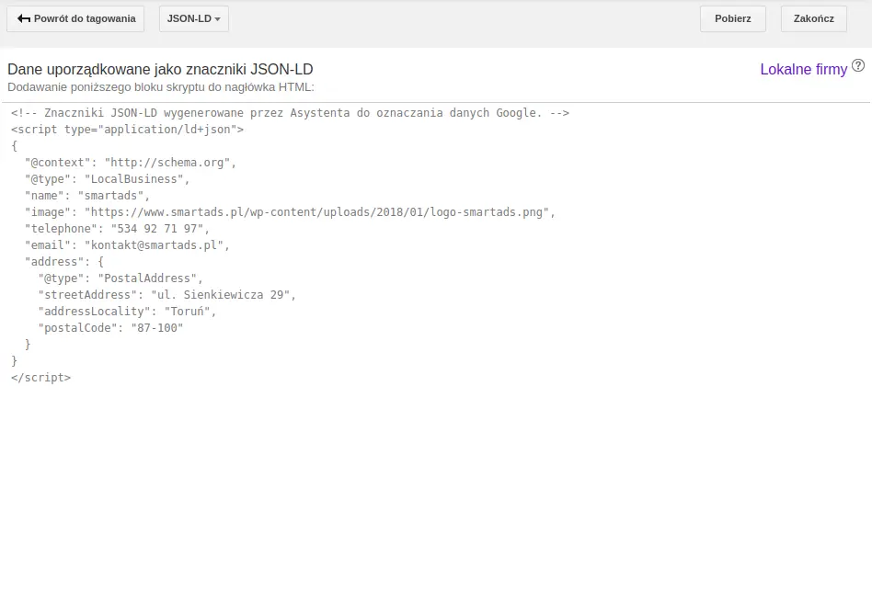This screenshot has height=602, width=872.
Task: Click the postalCode 87-100 line
Action: (110, 328)
